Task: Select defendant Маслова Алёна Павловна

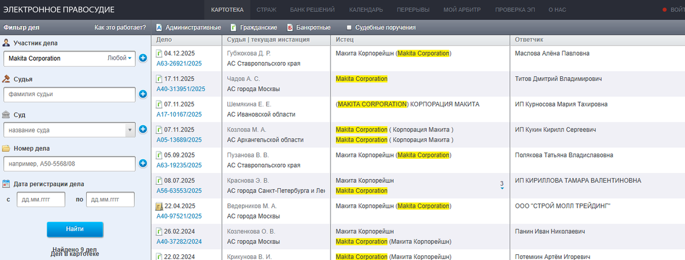Action: pos(552,53)
